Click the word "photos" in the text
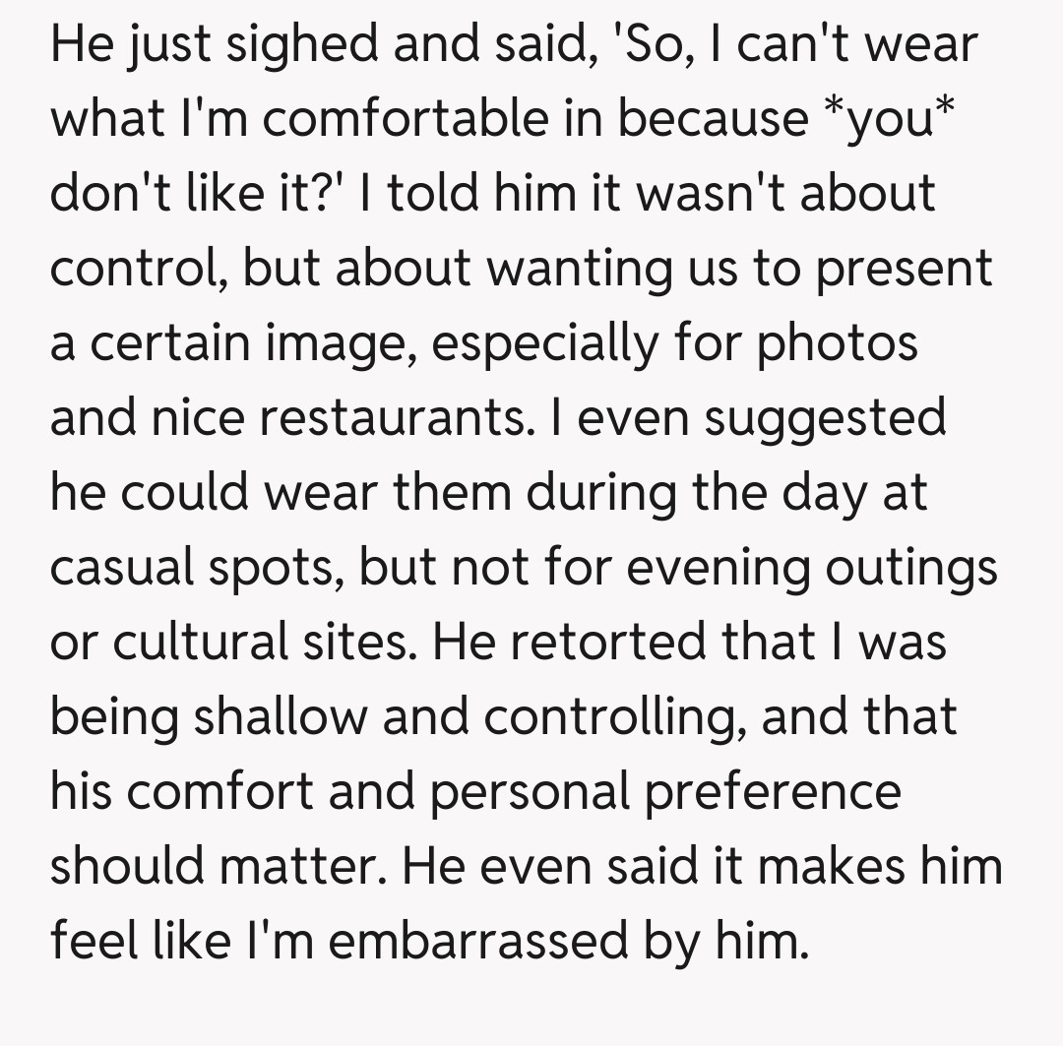Screen dimensions: 1063x1046 pyautogui.click(x=837, y=343)
